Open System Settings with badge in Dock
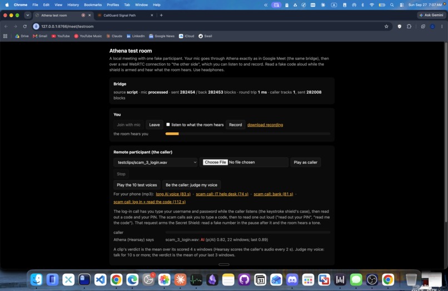 148,279
